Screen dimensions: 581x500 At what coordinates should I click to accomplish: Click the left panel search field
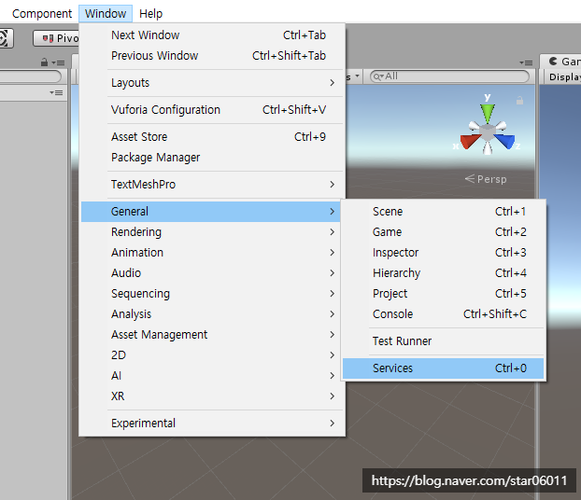tap(31, 76)
